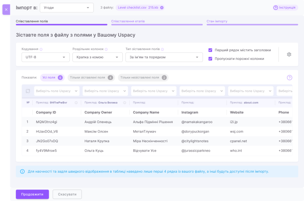Click cell Андрій Оленець
304x201 pixels.
coord(98,122)
